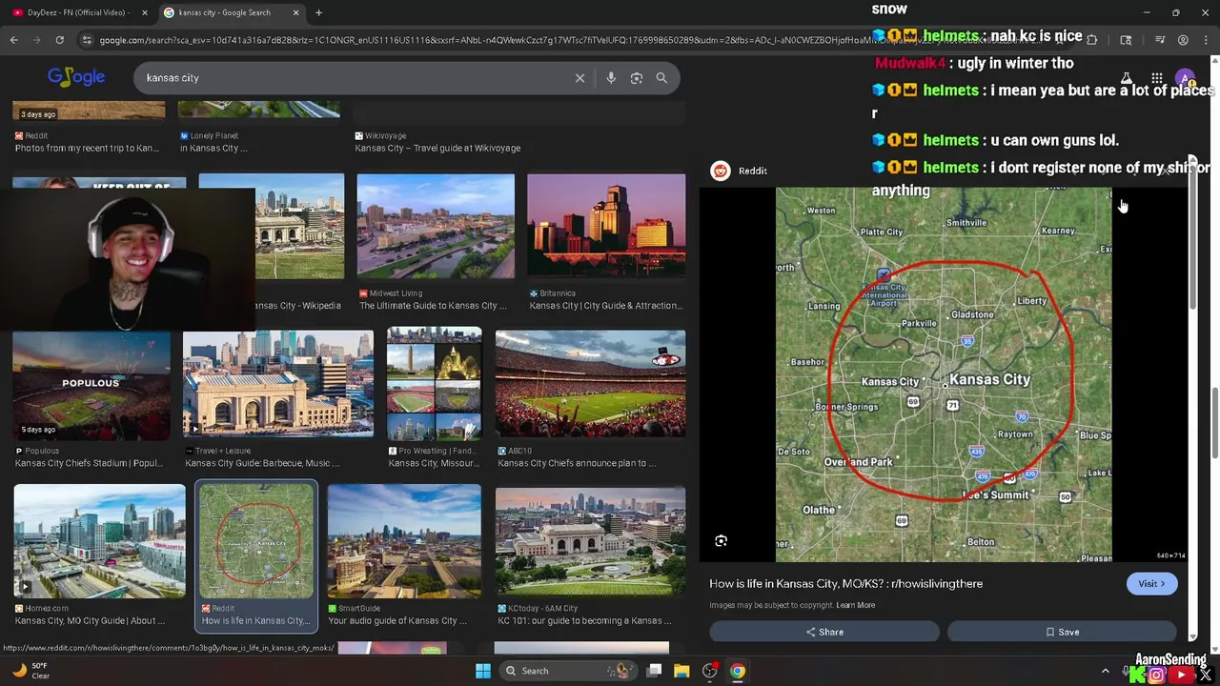Click the large Kansas City map preview image
This screenshot has width=1220, height=686.
click(944, 374)
